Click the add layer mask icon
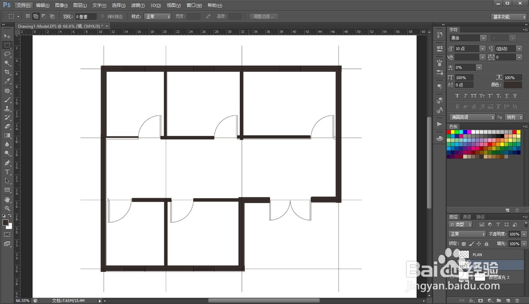The width and height of the screenshot is (529, 304). [480, 300]
